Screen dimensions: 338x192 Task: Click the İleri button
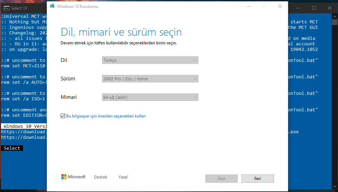258,179
